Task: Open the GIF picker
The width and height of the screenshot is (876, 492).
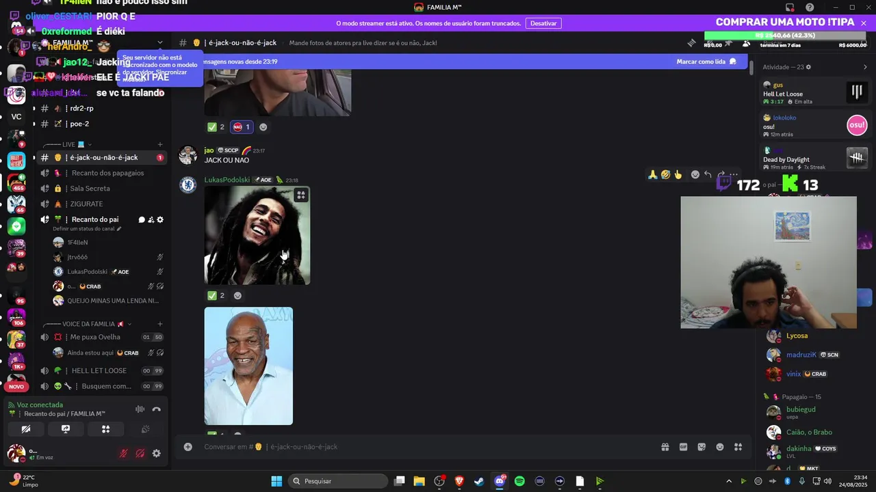Action: [x=683, y=447]
